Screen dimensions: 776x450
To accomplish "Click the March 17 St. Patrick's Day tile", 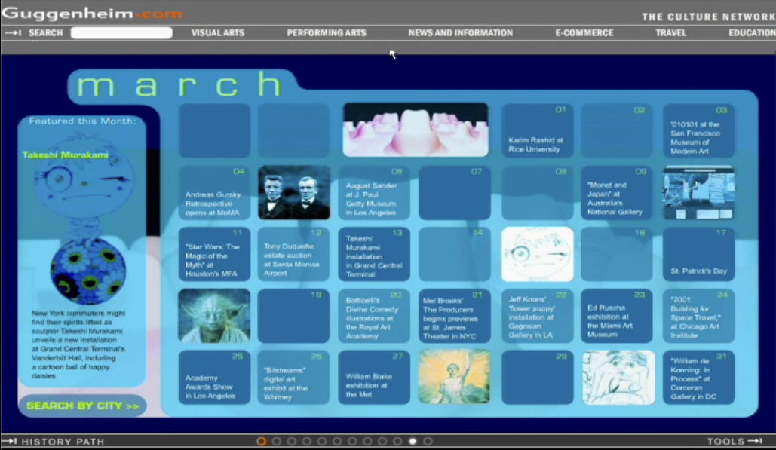I will tap(698, 255).
